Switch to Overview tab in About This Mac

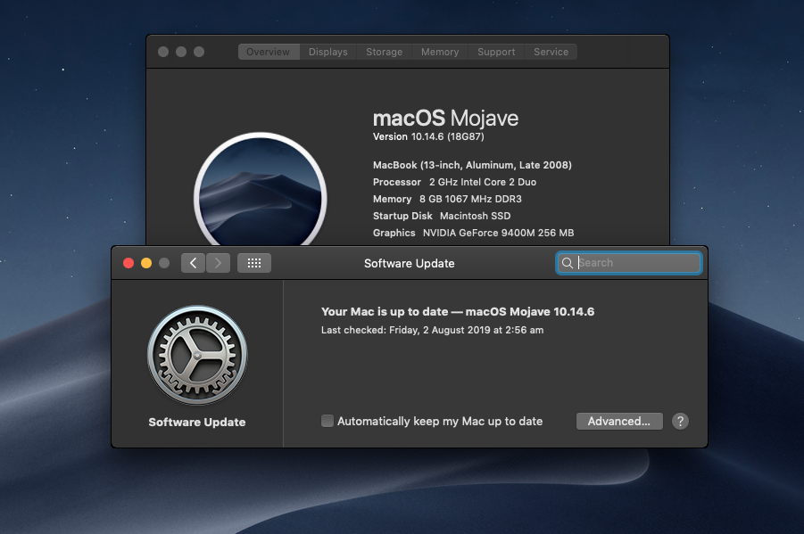[269, 52]
